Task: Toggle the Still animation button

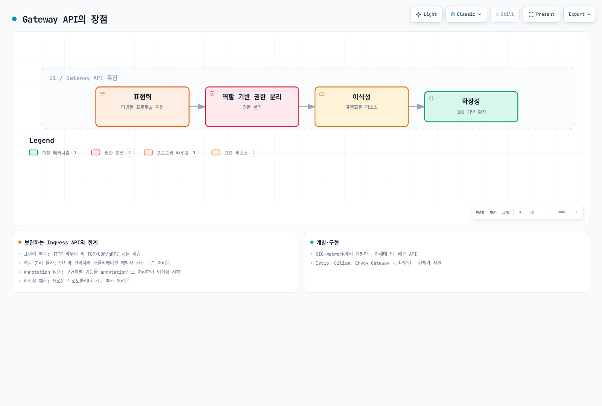Action: [x=505, y=14]
